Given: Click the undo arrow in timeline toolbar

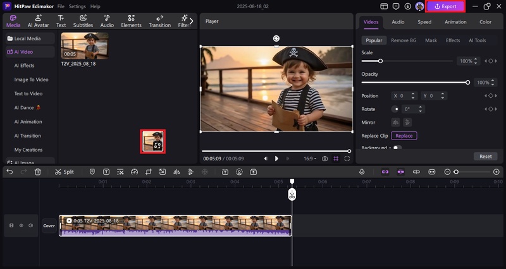Looking at the screenshot, I should pyautogui.click(x=9, y=172).
